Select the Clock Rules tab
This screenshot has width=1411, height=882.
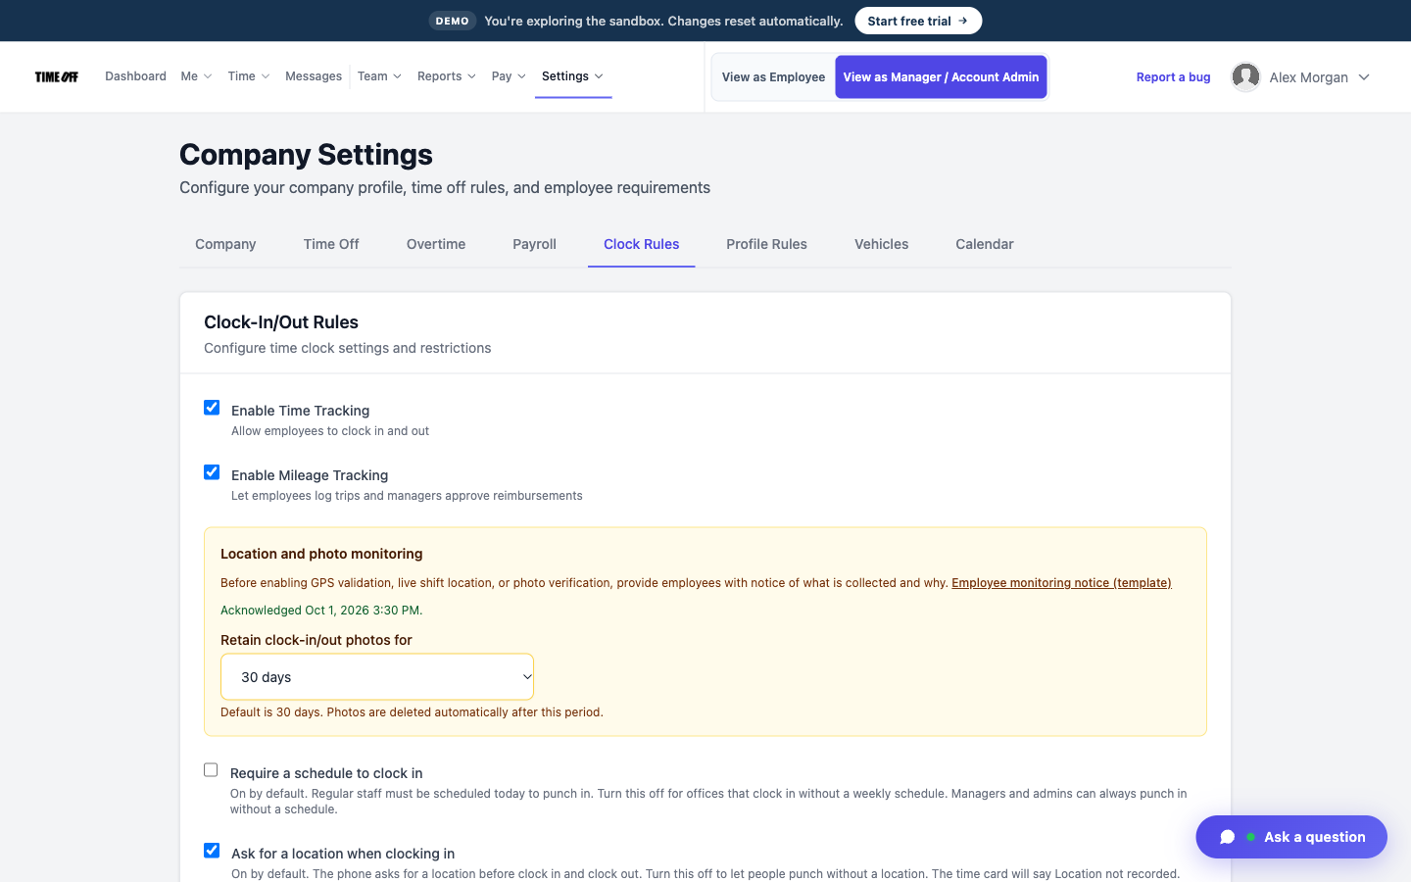(642, 244)
